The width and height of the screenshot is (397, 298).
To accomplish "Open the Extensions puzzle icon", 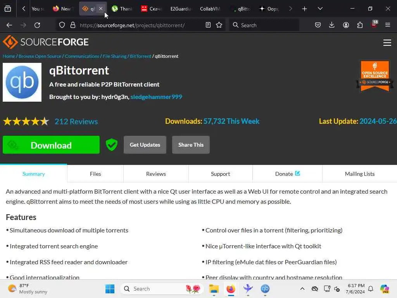I will [x=360, y=25].
